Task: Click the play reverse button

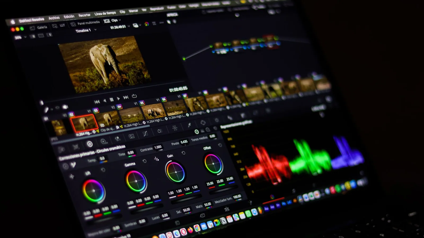Action: click(105, 101)
